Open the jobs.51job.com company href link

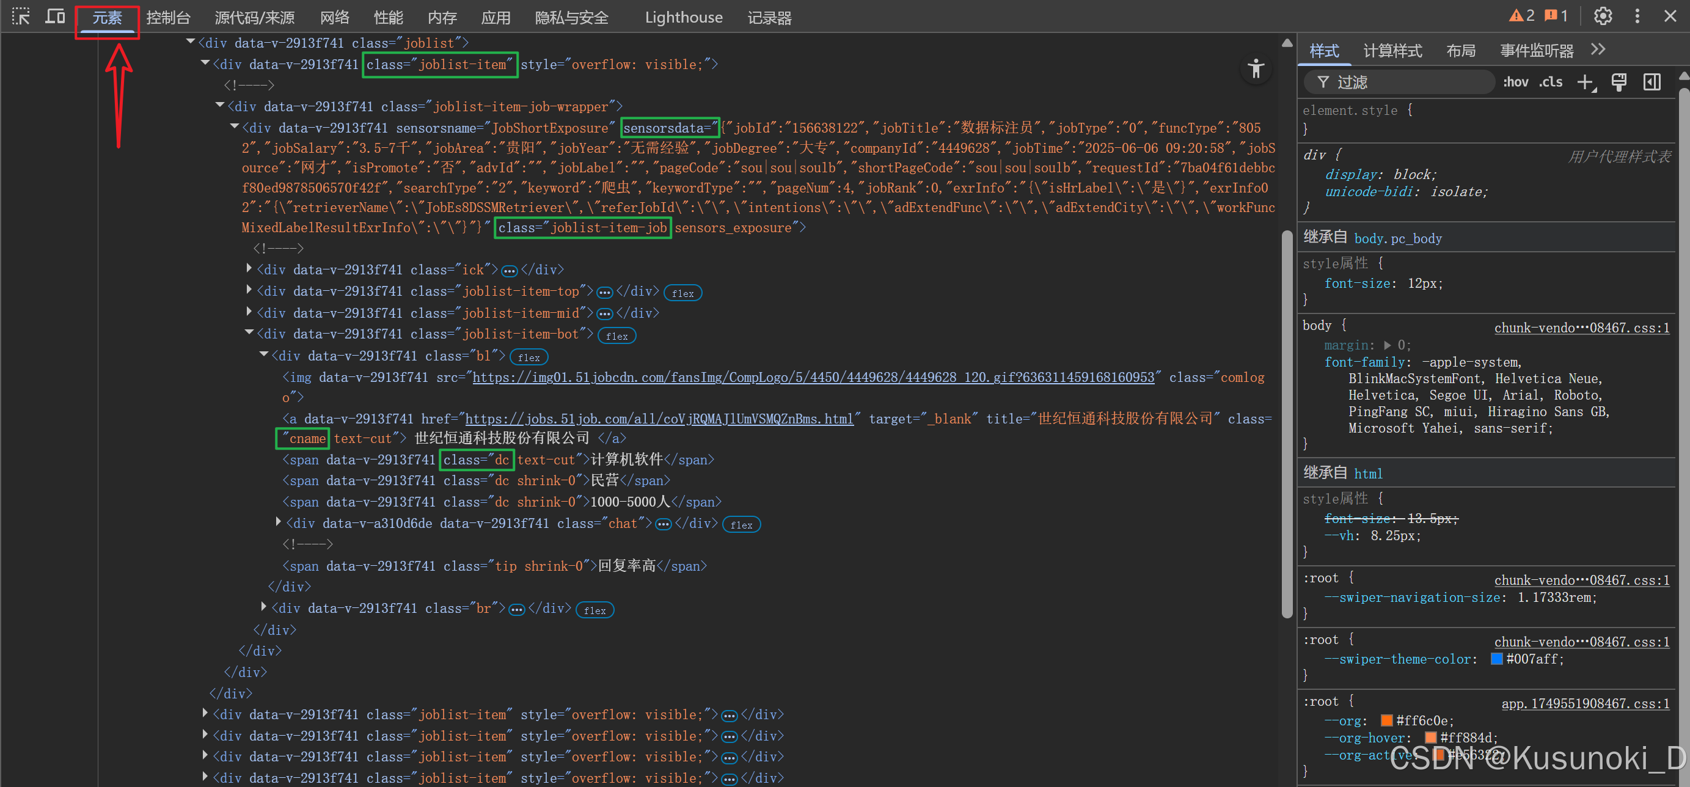(659, 419)
